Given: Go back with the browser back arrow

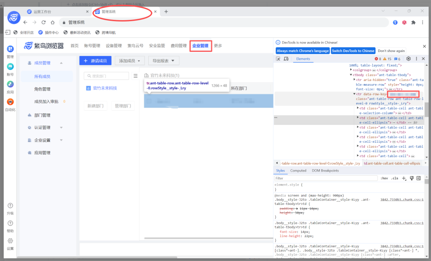Looking at the screenshot, I should (25, 22).
